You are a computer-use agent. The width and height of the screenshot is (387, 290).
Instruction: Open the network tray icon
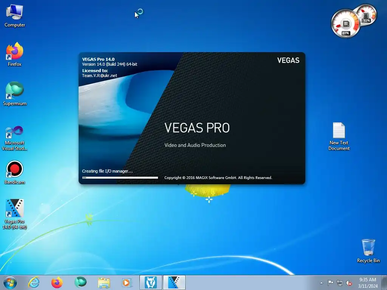(x=340, y=283)
